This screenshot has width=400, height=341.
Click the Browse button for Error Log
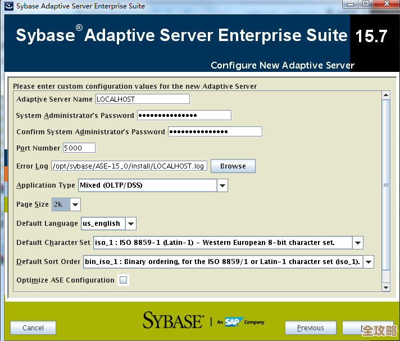pos(233,166)
